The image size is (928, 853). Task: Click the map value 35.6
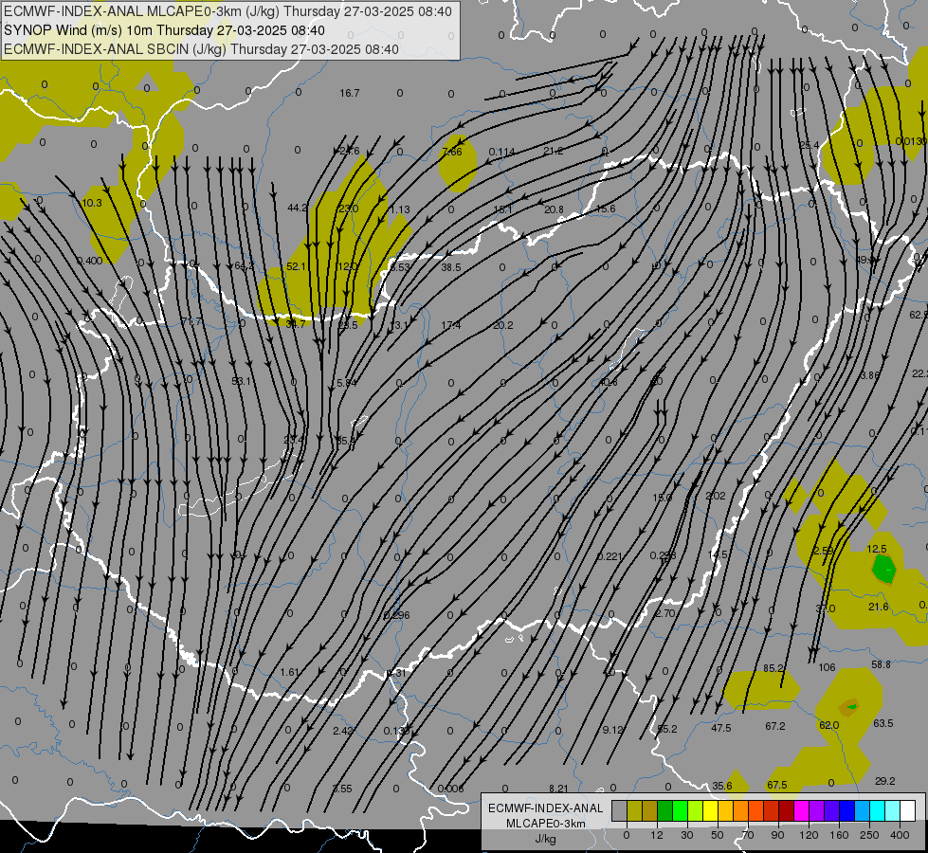tap(722, 786)
